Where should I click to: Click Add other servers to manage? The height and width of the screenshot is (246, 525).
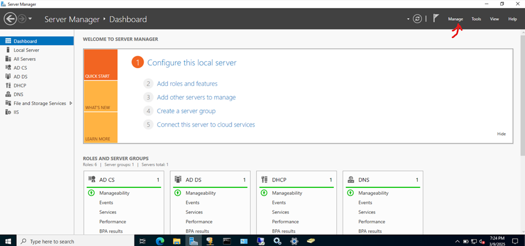(196, 97)
